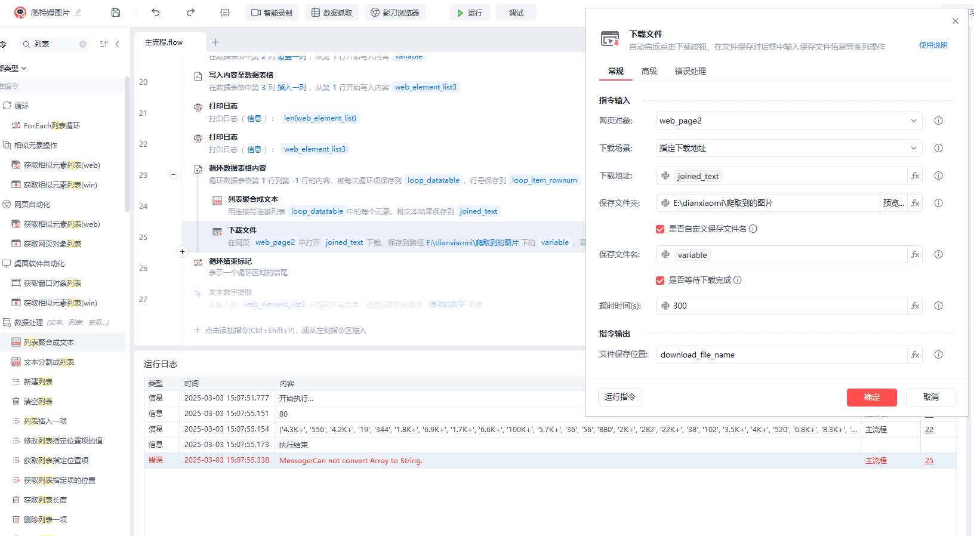Click info icon beside 超时时间 field
The image size is (974, 536).
(938, 306)
